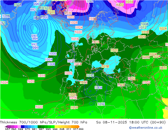Click the legend value 320
The image size is (168, 130).
(x=81, y=129)
